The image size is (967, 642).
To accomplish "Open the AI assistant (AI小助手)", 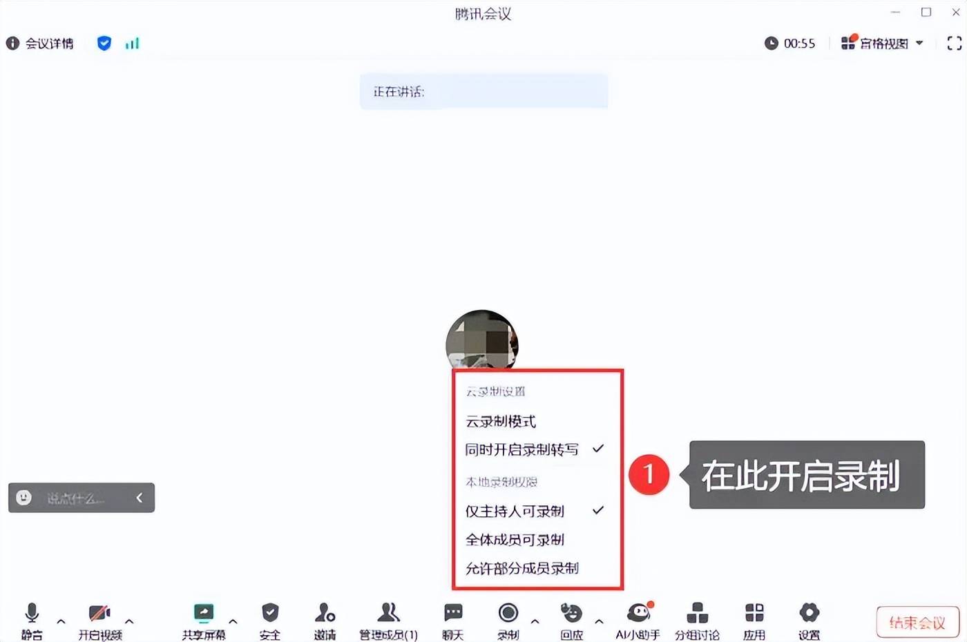I will point(638,621).
